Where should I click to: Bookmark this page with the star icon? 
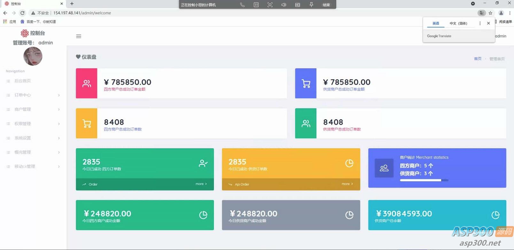tap(490, 13)
